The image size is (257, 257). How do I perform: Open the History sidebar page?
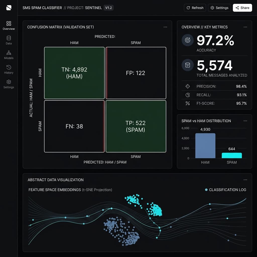(x=9, y=70)
